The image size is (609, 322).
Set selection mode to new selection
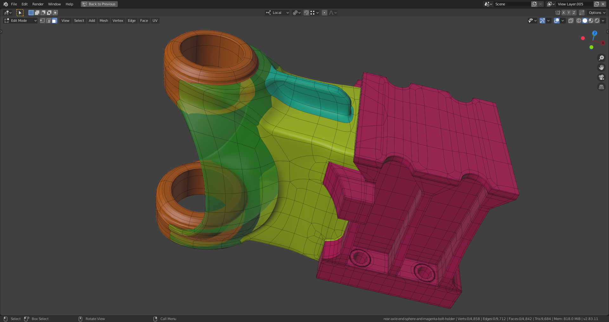(x=31, y=13)
